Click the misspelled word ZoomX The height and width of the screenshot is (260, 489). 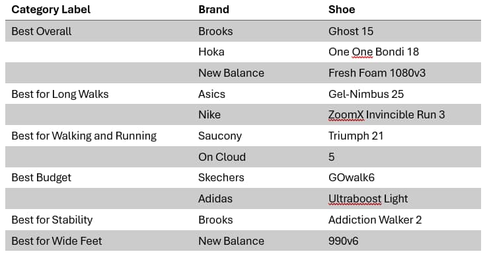[346, 115]
